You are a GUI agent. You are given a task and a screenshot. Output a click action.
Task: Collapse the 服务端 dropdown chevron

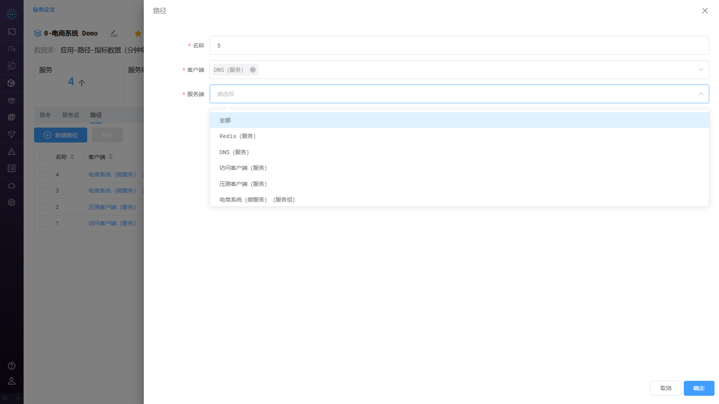(x=701, y=94)
